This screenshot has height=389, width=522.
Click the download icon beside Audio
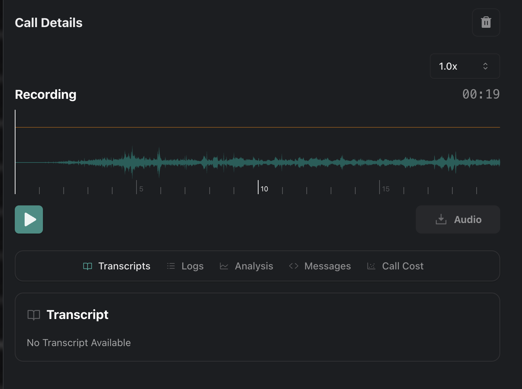441,219
